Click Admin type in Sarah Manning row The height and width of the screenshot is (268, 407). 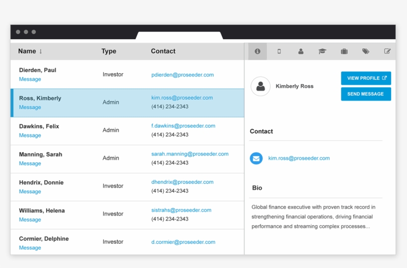point(111,158)
